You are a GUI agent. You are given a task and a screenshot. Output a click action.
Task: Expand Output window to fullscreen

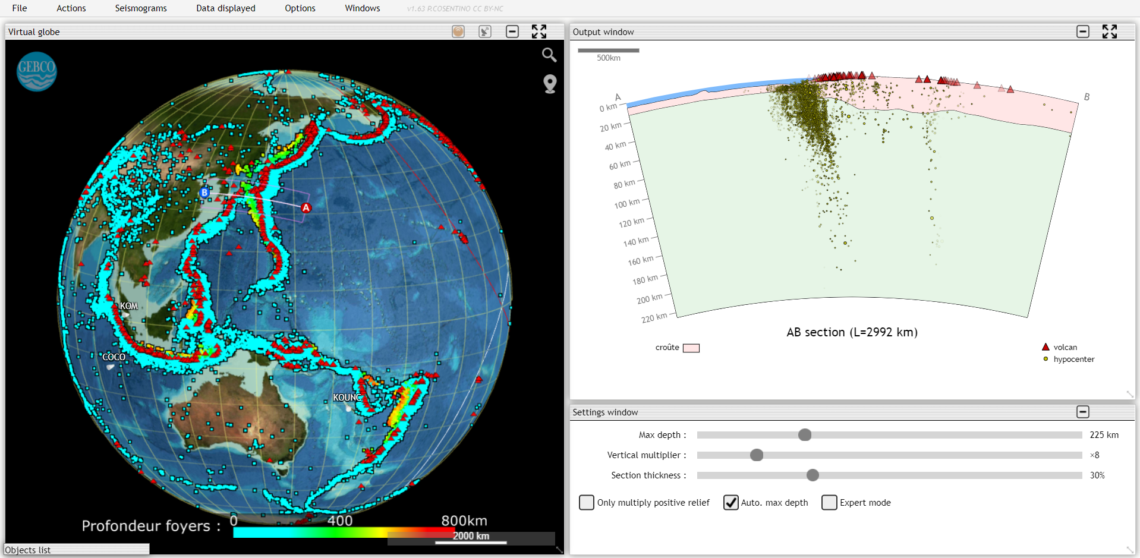[1110, 31]
